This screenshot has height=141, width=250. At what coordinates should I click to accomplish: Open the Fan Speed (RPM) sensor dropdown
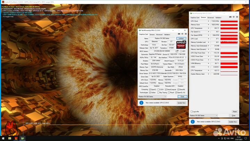pyautogui.click(x=208, y=35)
